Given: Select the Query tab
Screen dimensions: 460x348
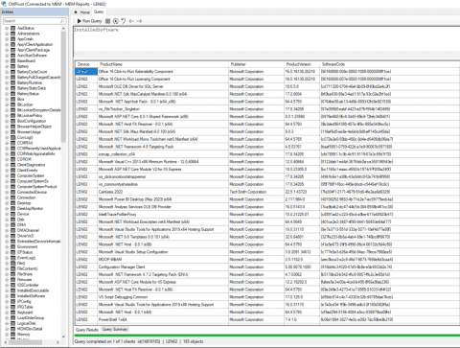Looking at the screenshot, I should pyautogui.click(x=99, y=12).
